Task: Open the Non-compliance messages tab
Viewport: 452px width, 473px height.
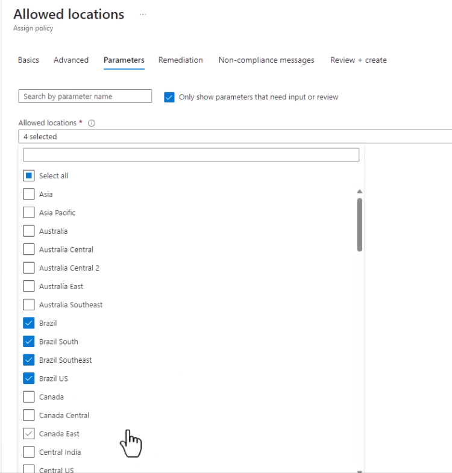Action: click(x=266, y=60)
